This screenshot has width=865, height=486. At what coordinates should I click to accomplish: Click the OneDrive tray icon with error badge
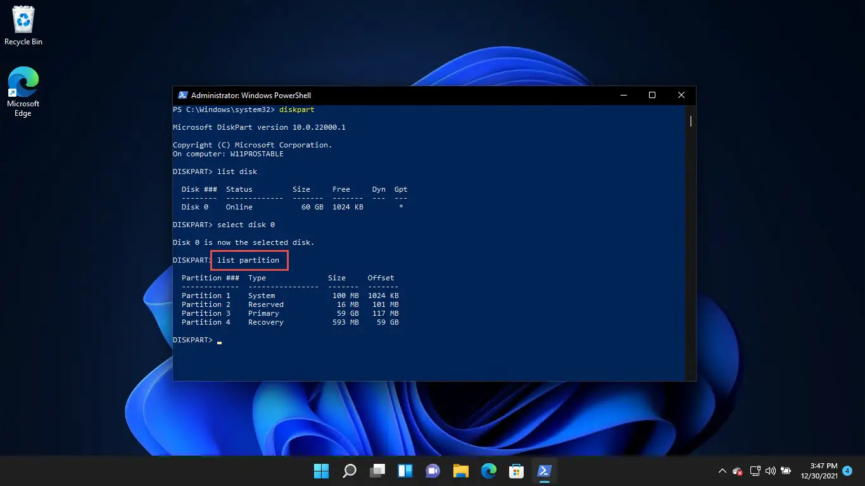[738, 471]
